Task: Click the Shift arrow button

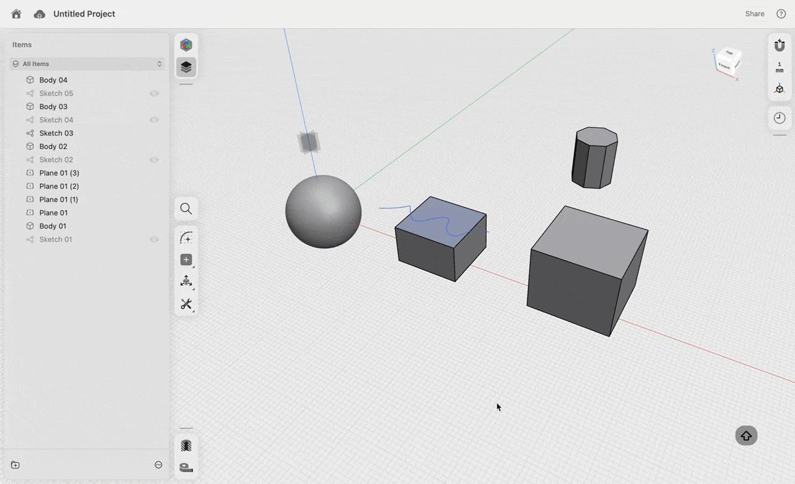Action: (746, 436)
